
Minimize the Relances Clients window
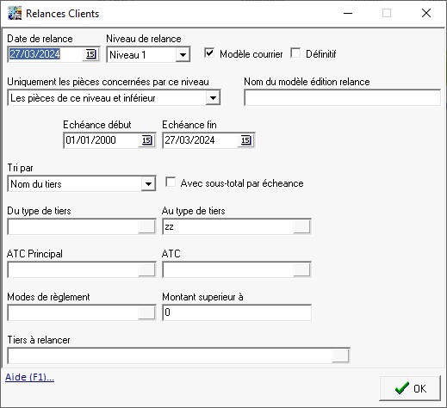coord(348,13)
